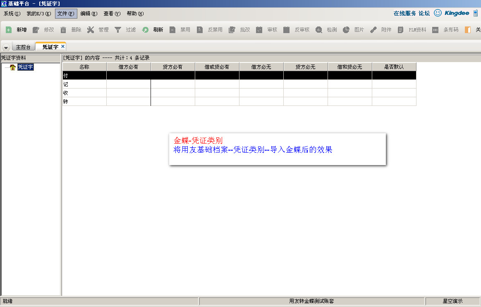
Task: Click the 图片 (Picture) toolbar icon
Action: tap(346, 30)
